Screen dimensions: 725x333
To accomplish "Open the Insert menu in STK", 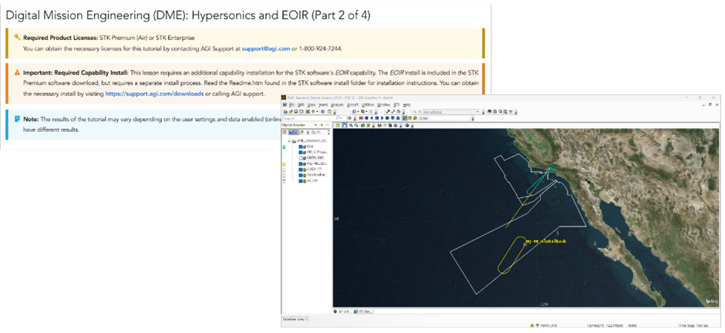I will (323, 105).
